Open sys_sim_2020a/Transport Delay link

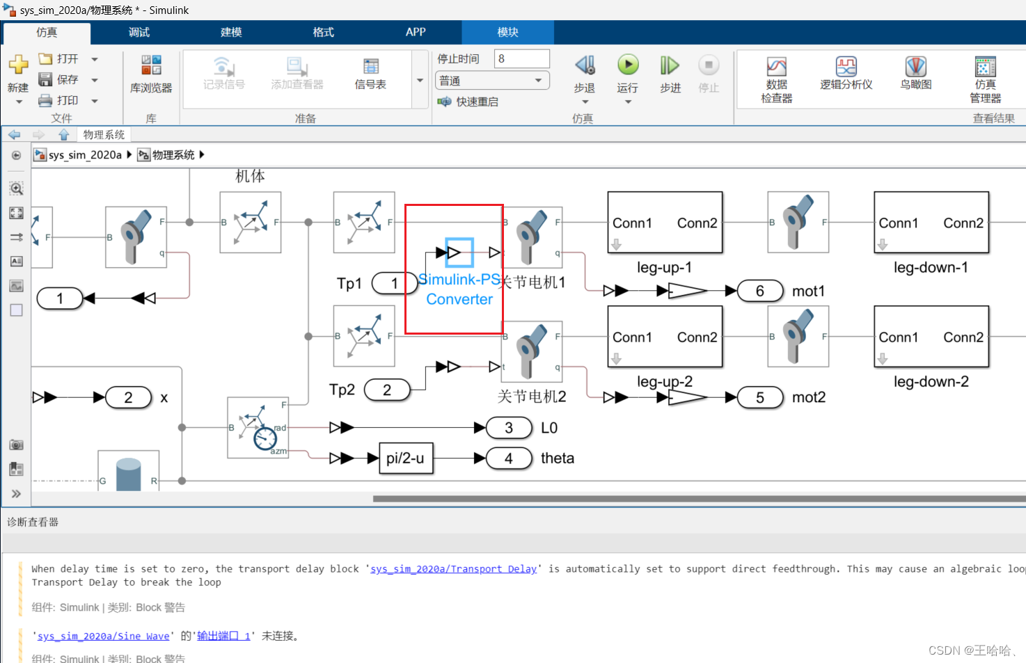point(453,569)
